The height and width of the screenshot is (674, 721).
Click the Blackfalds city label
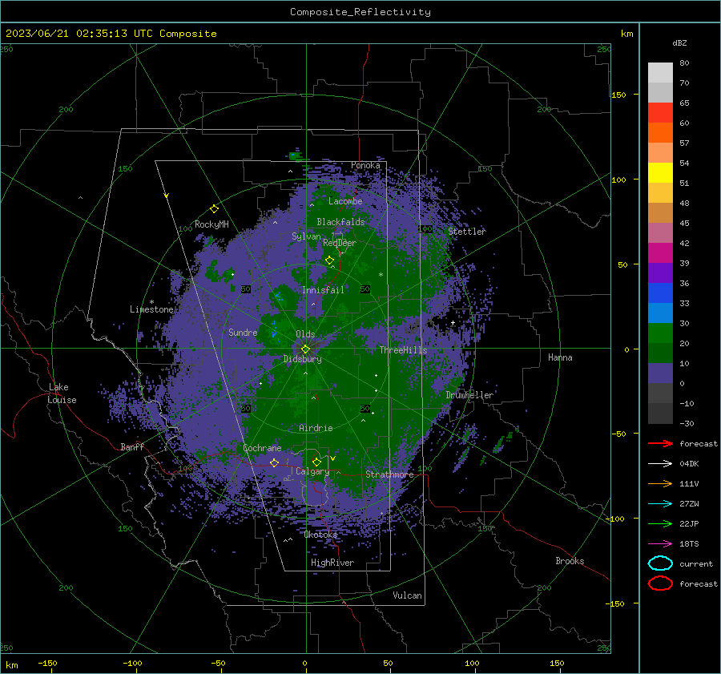340,222
